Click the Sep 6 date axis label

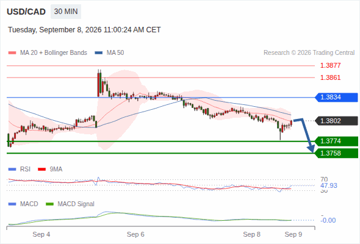(135, 234)
